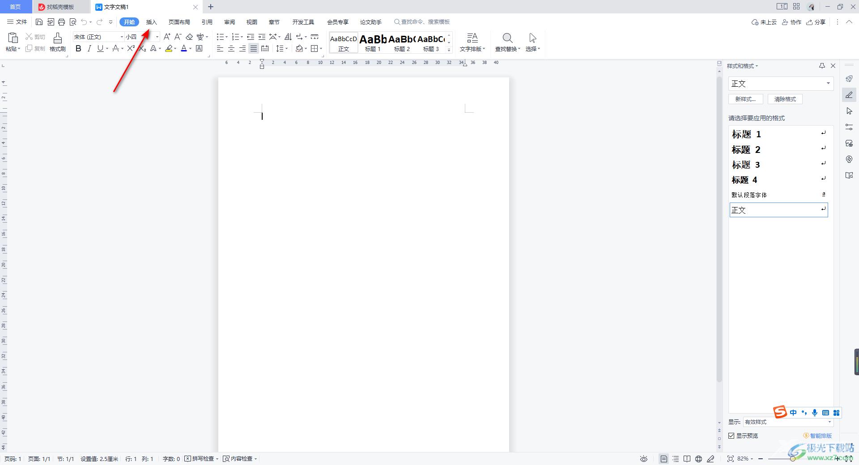
Task: Open the Sort icon
Action: click(x=288, y=37)
